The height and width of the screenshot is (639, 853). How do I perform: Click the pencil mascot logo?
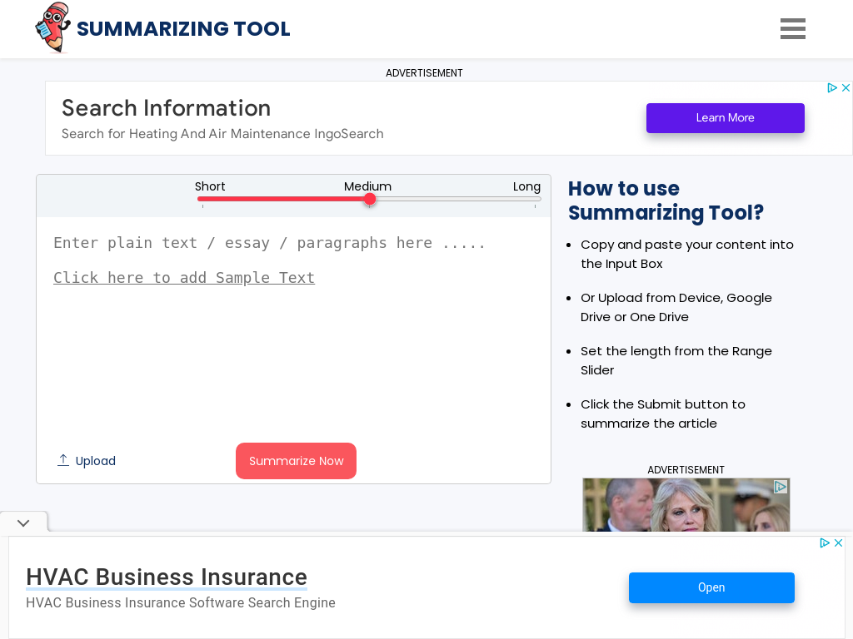(x=52, y=27)
